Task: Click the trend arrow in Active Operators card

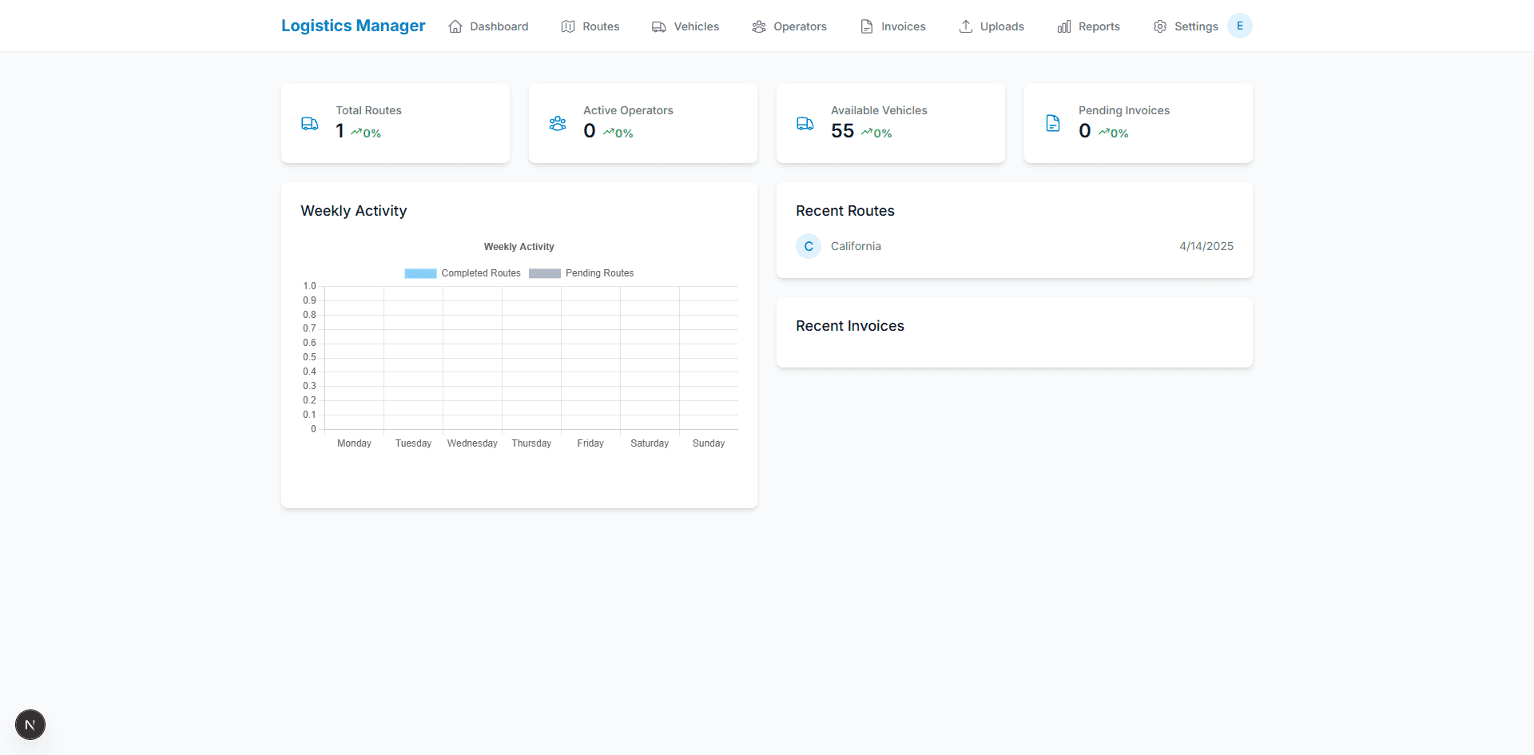Action: coord(609,132)
